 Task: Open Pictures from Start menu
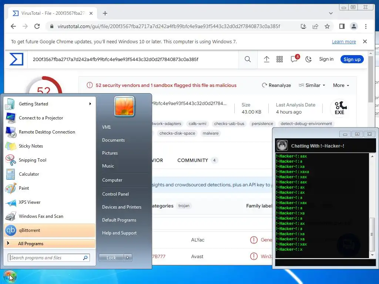point(110,153)
